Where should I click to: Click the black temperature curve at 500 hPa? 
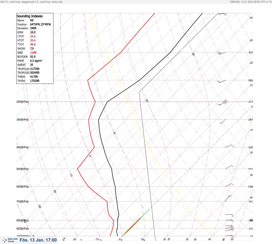pos(112,169)
